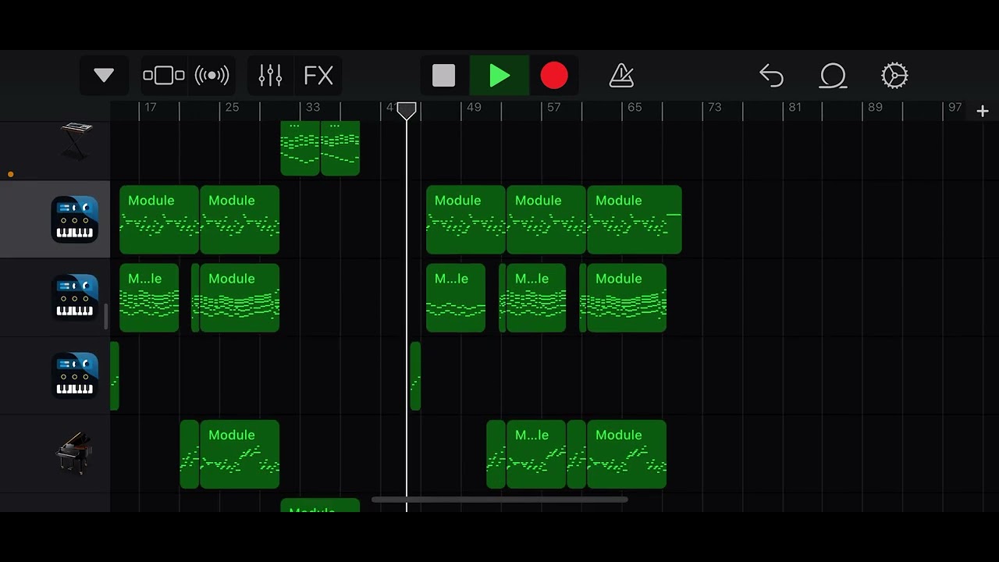The width and height of the screenshot is (999, 562).
Task: Select the second Alchemy synth track icon
Action: (75, 297)
